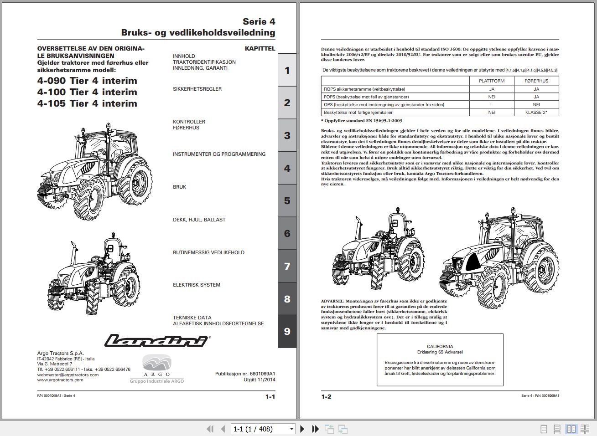This screenshot has width=597, height=436.
Task: Click the www.argotractors.com link
Action: click(60, 380)
